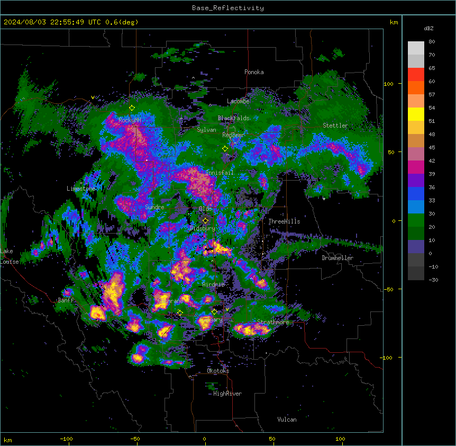Click the km unit label at bottom left
Viewport: 456px width, 446px height.
click(x=8, y=440)
